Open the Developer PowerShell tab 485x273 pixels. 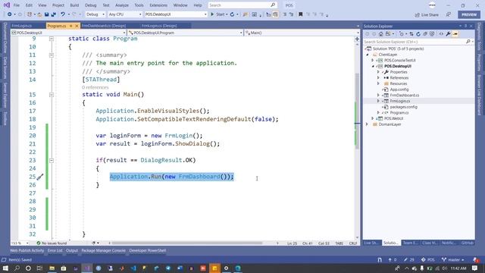[x=148, y=250]
